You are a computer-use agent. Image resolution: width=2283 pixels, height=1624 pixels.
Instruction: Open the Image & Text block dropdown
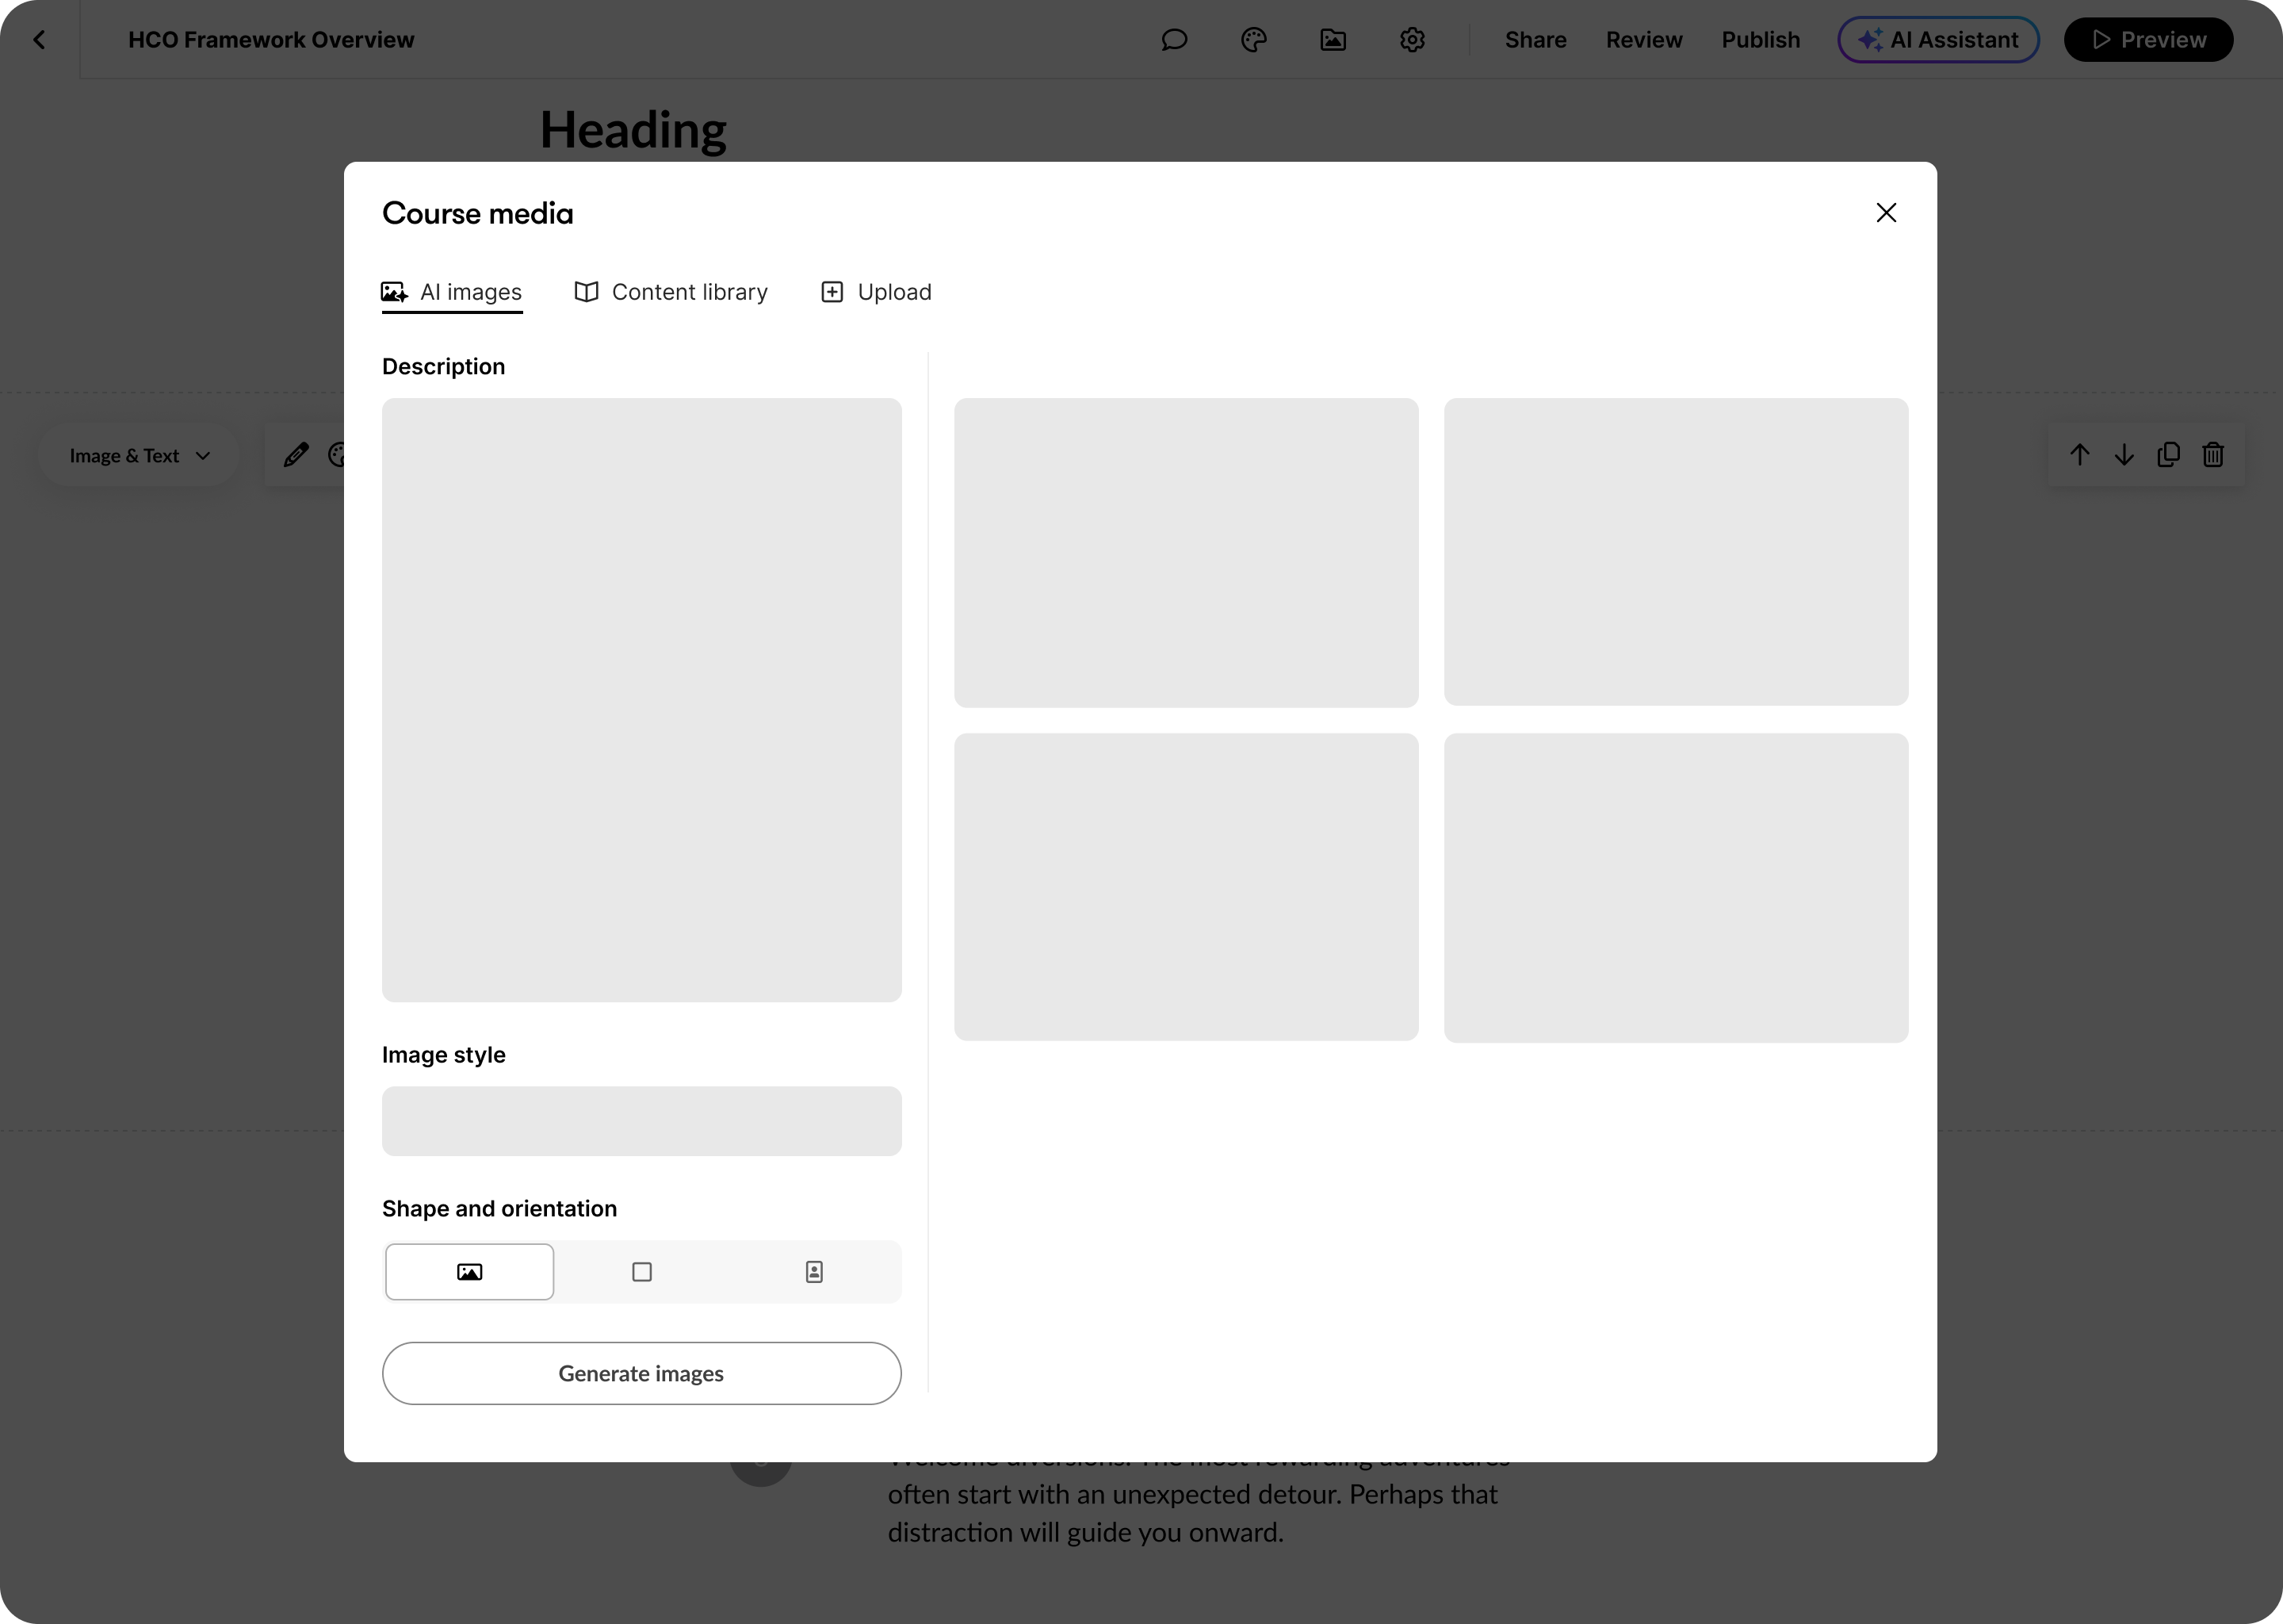click(138, 455)
